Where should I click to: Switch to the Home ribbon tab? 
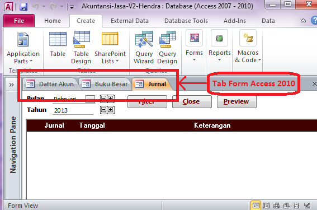[x=53, y=21]
